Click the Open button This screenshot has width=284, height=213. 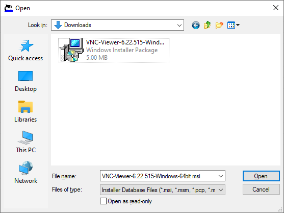pyautogui.click(x=261, y=176)
